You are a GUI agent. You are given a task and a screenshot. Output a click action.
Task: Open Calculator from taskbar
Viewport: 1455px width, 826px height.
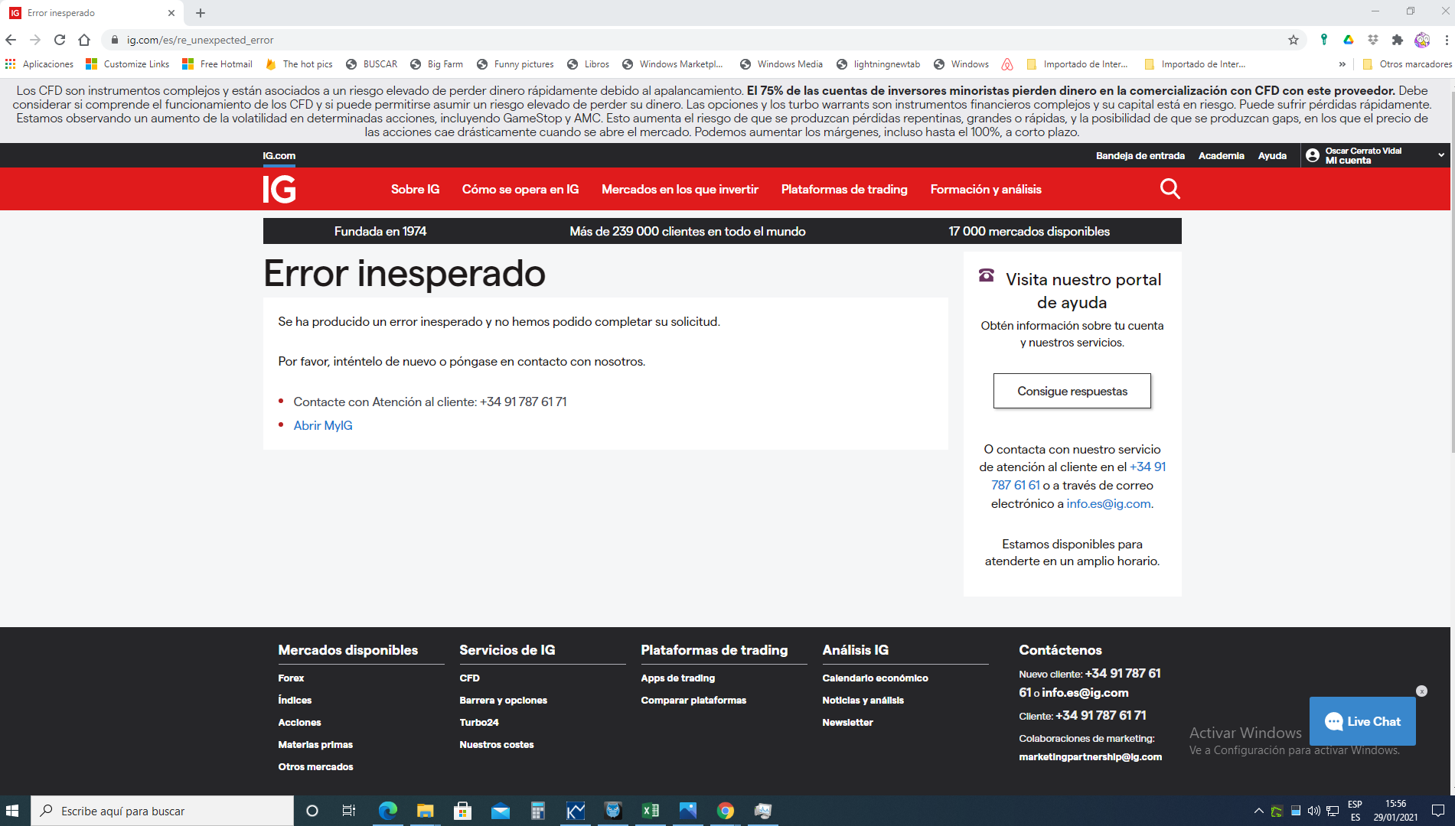[x=537, y=811]
